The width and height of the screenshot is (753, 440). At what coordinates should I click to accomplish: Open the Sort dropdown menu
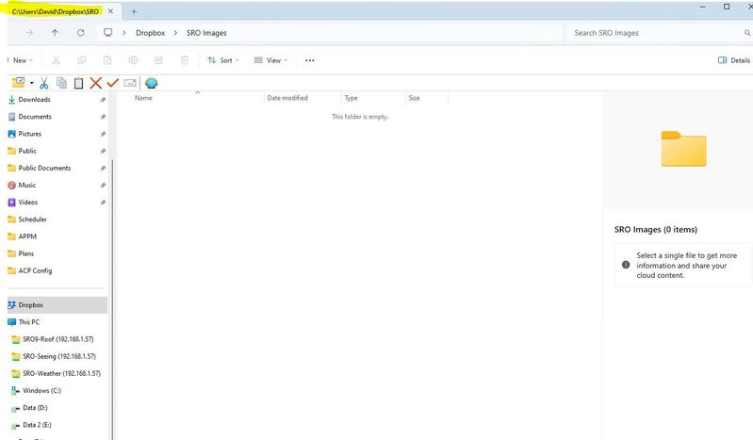tap(224, 60)
